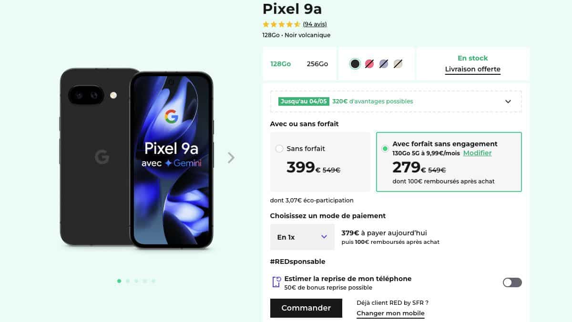Click the Modifier plan link

point(477,153)
